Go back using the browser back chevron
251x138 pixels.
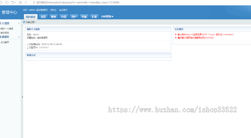click(26, 3)
